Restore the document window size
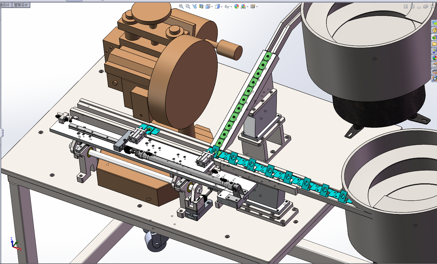 pos(425,6)
